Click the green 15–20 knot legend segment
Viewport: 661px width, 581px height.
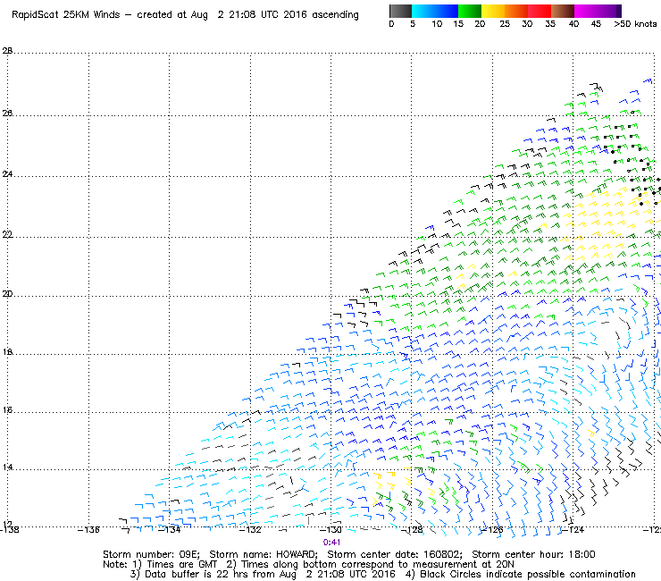click(x=470, y=11)
